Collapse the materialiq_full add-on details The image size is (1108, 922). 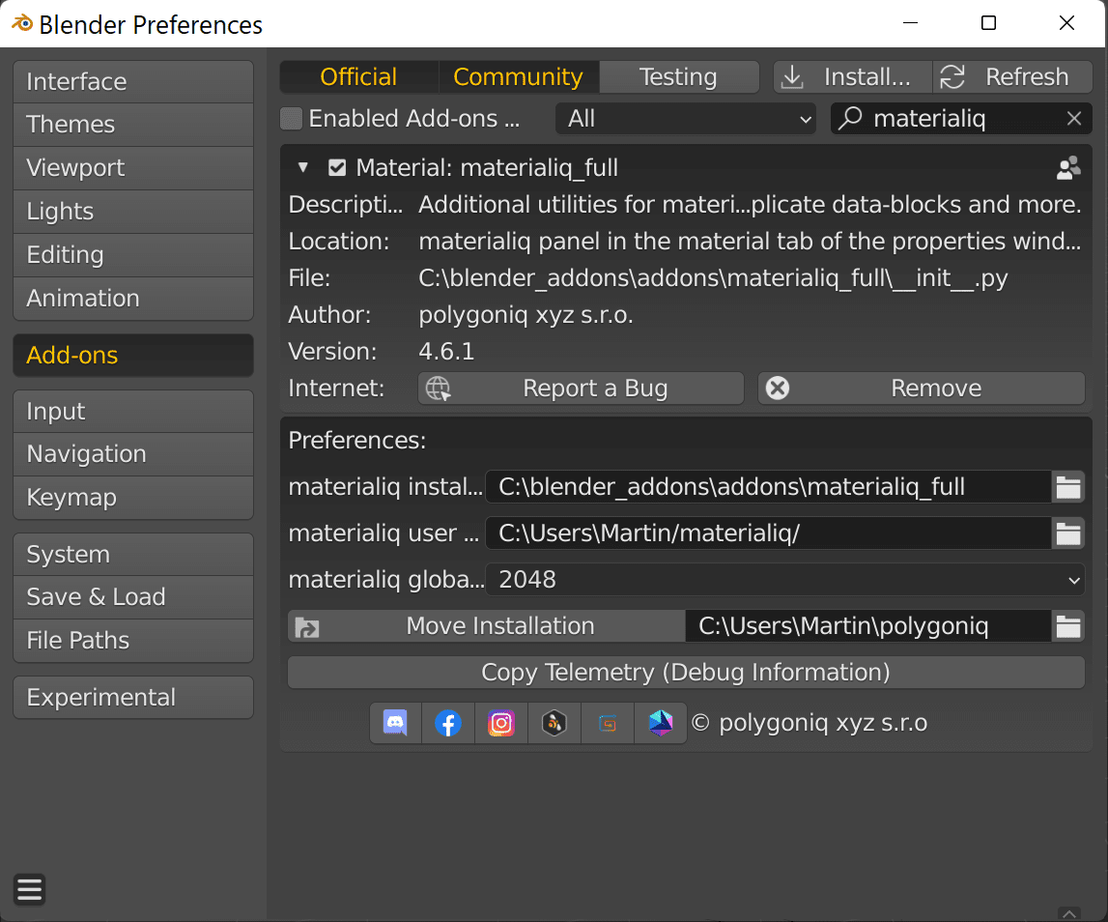(303, 167)
